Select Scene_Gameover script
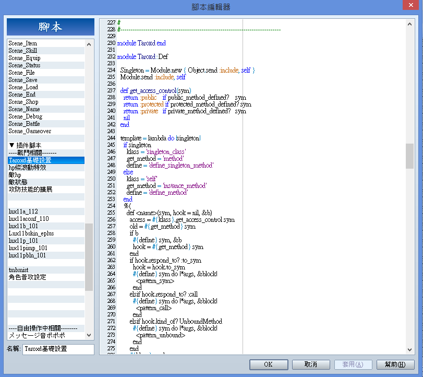 pos(46,131)
